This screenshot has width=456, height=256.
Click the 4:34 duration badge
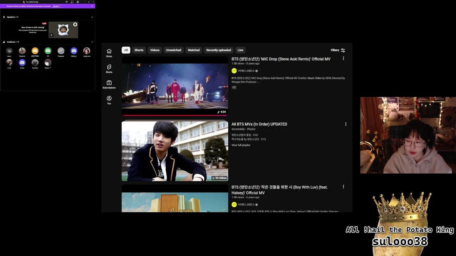coord(222,112)
